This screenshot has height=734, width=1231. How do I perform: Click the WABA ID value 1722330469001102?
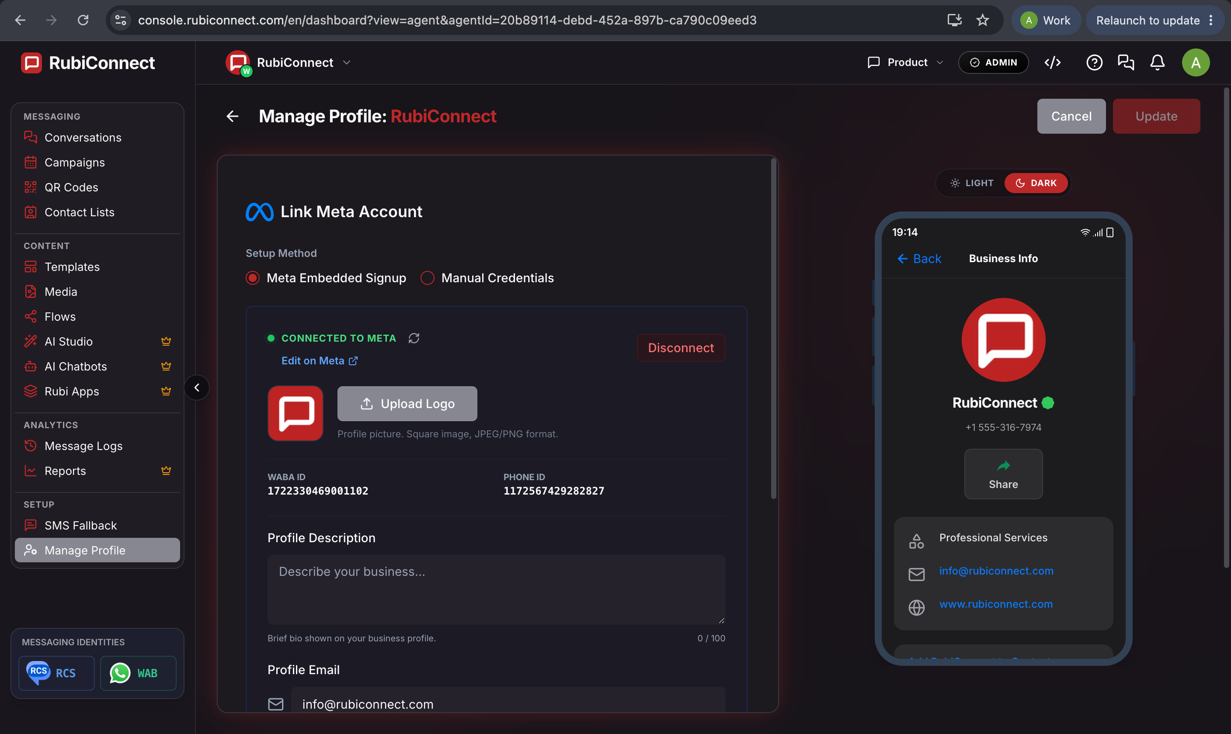pos(318,491)
